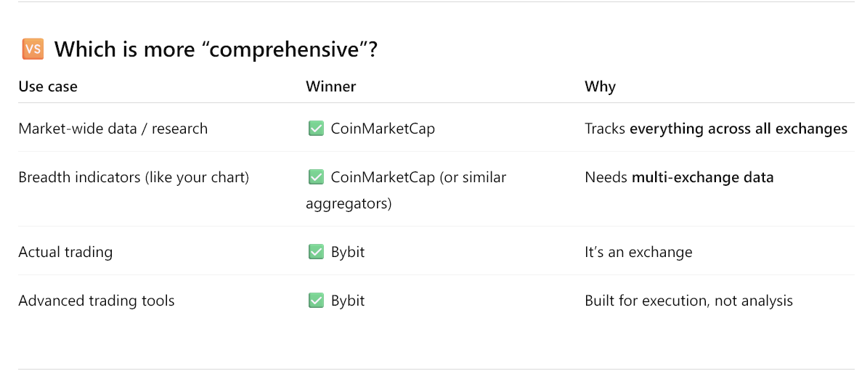
Task: Click the orange VS emoji icon
Action: (x=33, y=49)
